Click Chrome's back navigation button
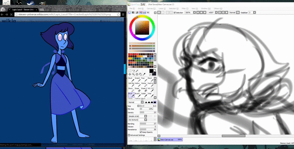 [x=2, y=14]
